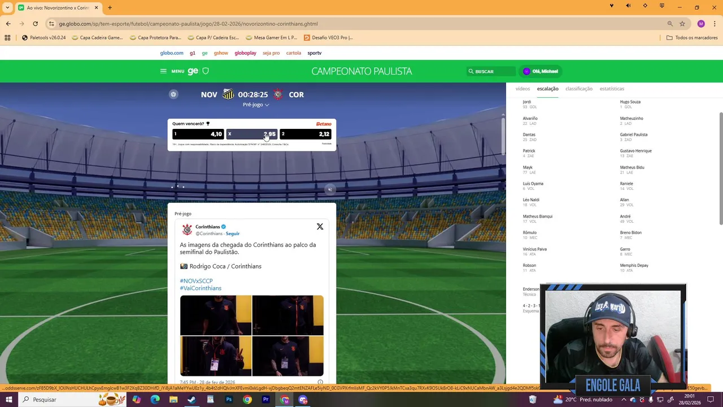Switch to the vídeos tab
The image size is (723, 407).
522,89
